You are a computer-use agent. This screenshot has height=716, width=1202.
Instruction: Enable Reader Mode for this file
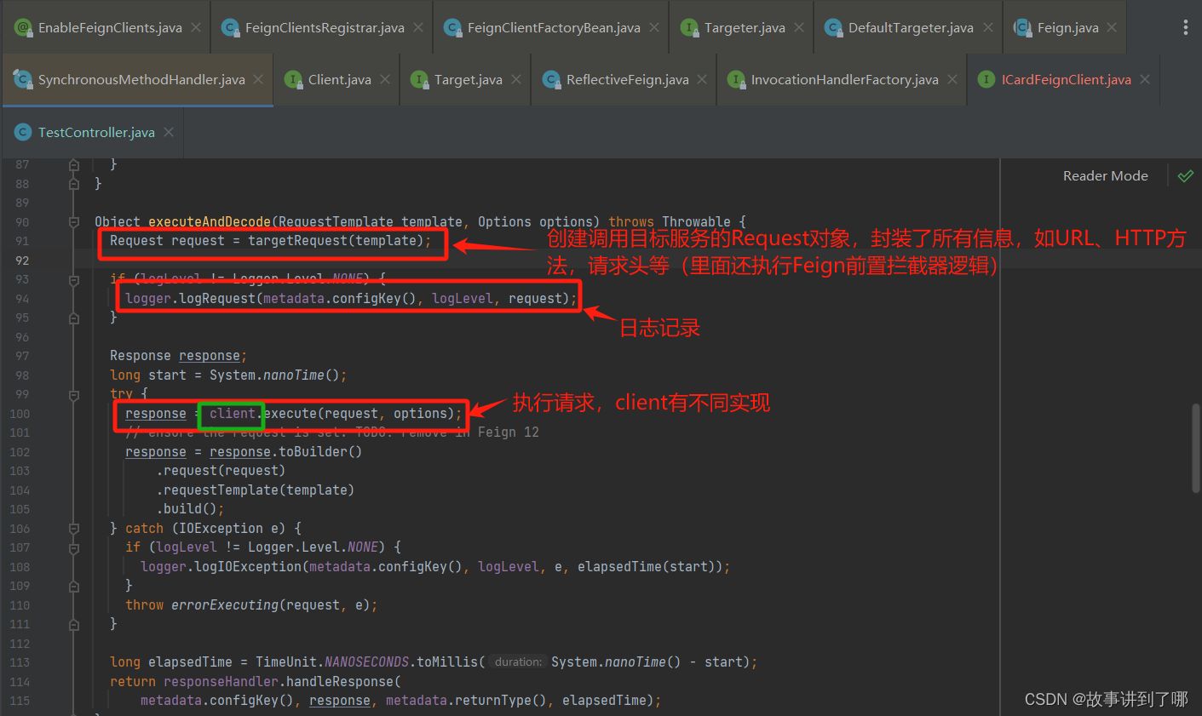point(1105,176)
